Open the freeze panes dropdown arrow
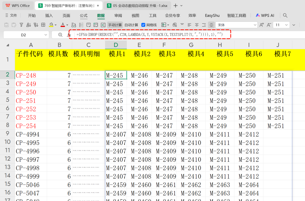The image size is (305, 201). [168, 25]
